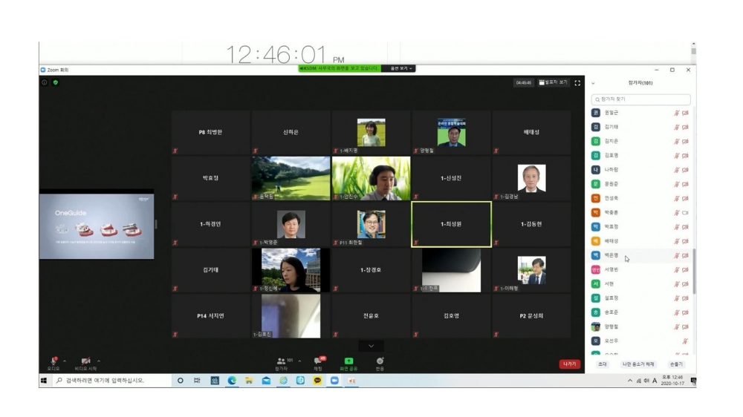
Task: Open the Windows Start menu
Action: [44, 381]
